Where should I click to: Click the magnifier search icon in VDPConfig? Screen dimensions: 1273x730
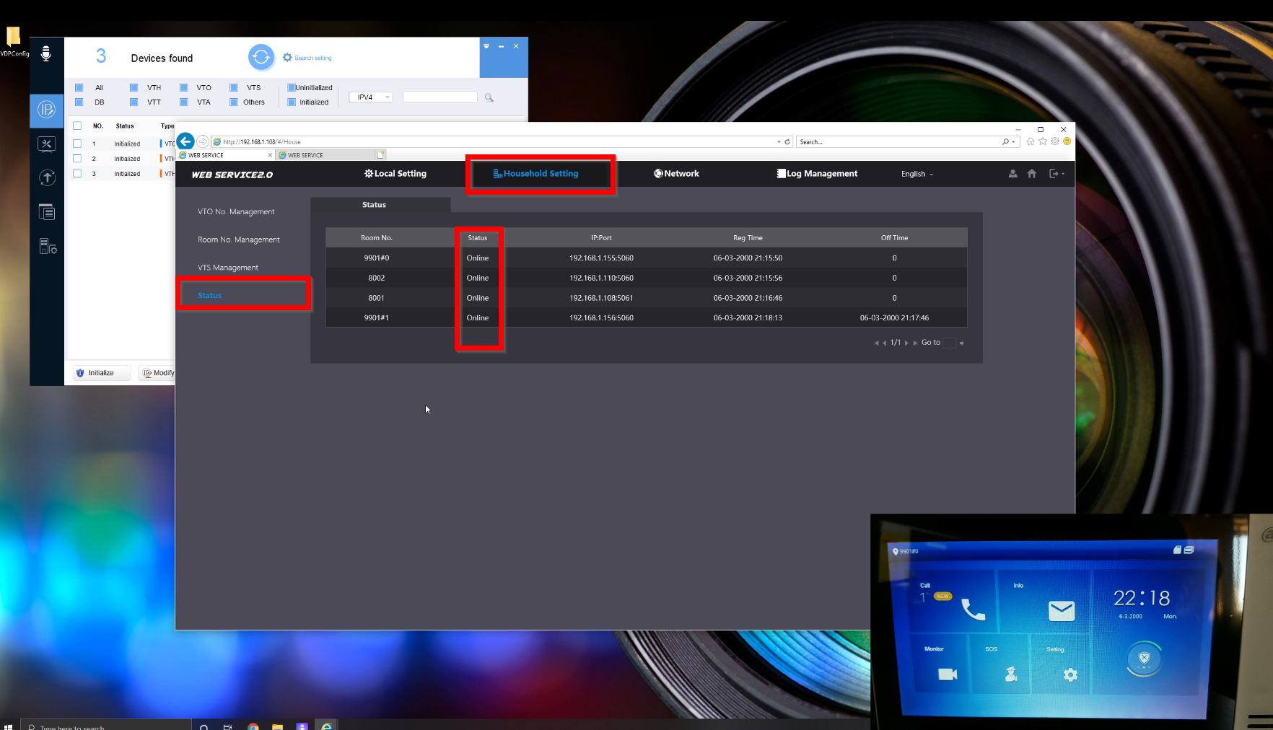tap(489, 97)
